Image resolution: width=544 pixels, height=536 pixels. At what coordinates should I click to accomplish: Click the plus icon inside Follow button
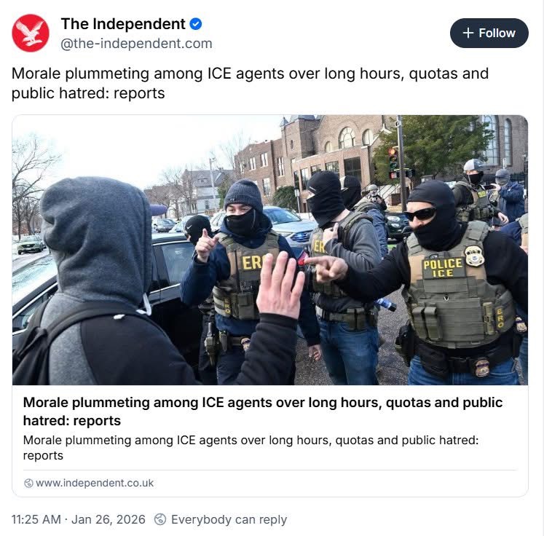468,33
